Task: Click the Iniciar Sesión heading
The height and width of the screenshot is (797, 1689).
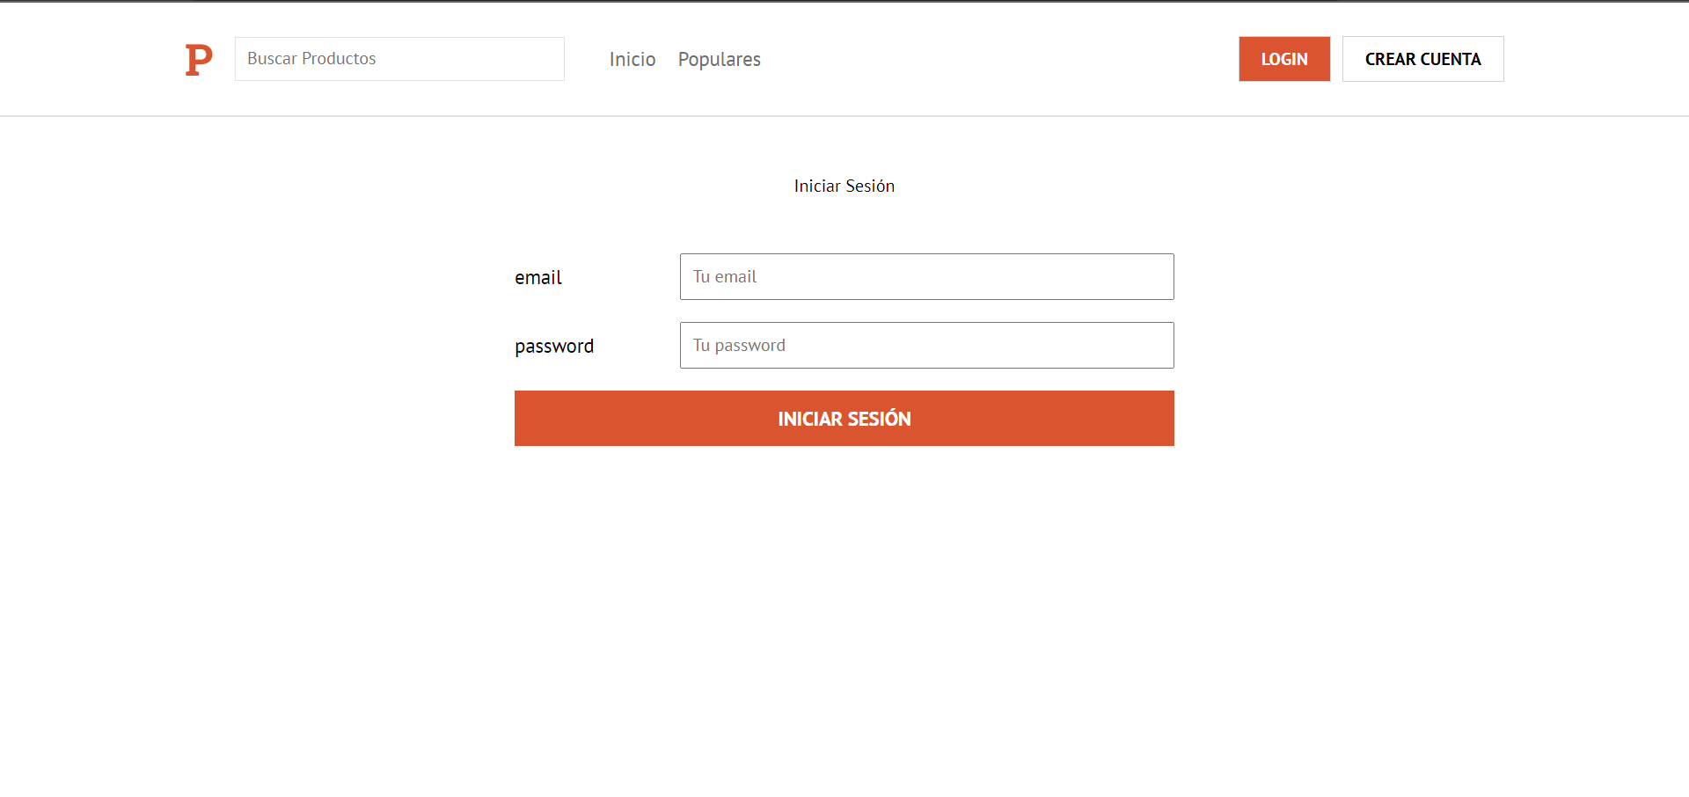Action: [x=844, y=186]
